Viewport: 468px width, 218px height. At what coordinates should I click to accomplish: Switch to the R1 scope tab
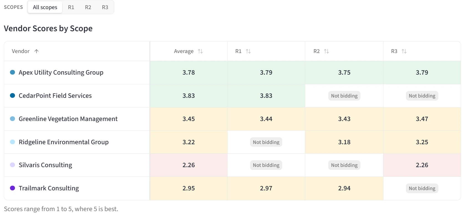click(71, 7)
